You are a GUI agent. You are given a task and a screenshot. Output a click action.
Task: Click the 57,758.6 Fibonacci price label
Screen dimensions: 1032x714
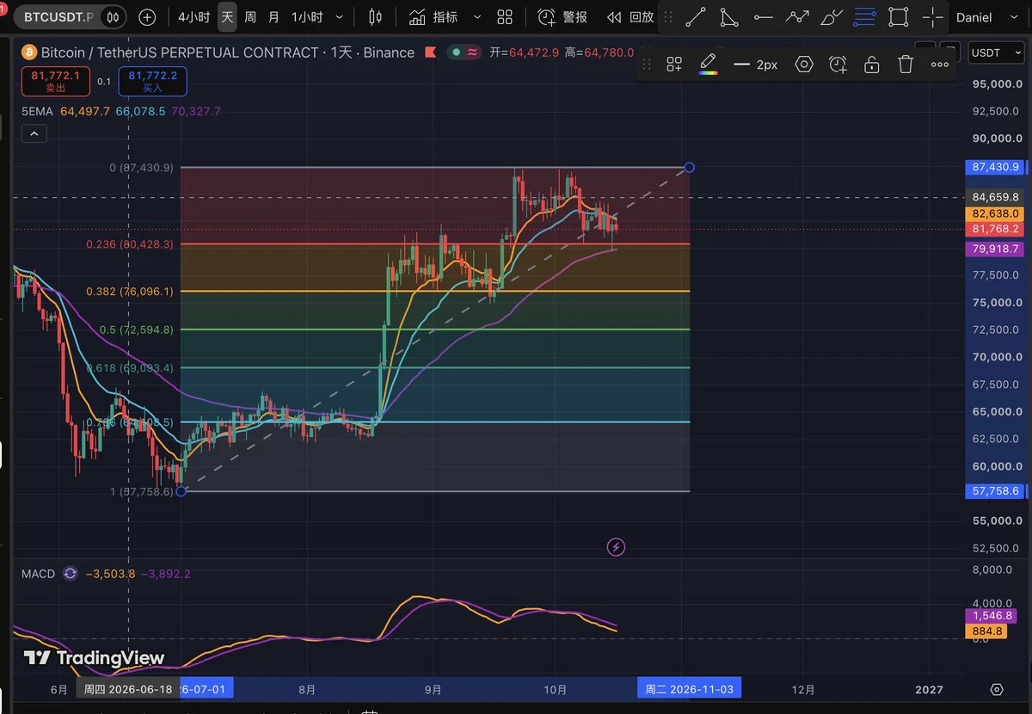pyautogui.click(x=996, y=491)
